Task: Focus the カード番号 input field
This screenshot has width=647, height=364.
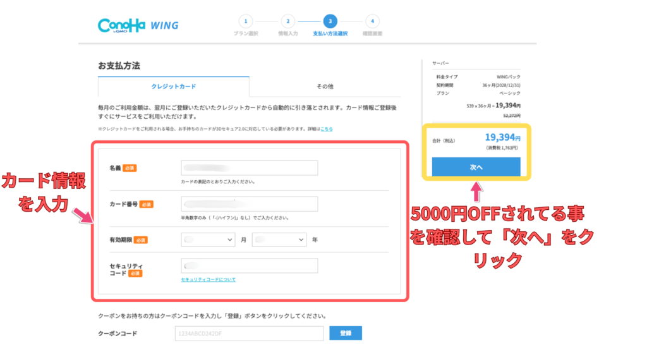Action: pyautogui.click(x=249, y=204)
